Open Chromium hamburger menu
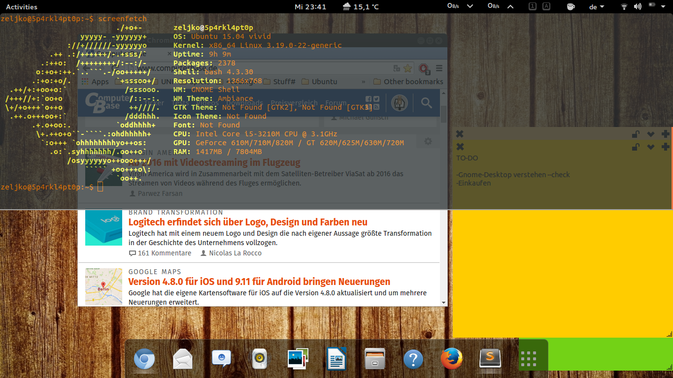This screenshot has height=378, width=673. 439,68
